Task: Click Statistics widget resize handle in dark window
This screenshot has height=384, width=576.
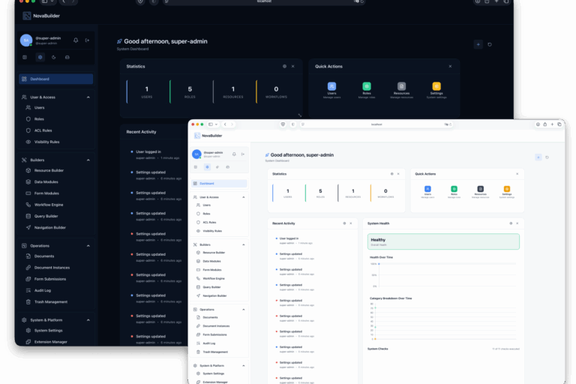Action: pos(300,115)
